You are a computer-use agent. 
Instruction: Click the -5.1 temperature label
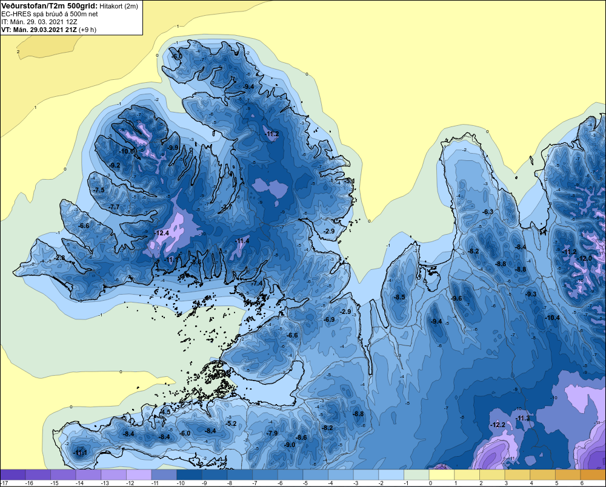click(349, 181)
